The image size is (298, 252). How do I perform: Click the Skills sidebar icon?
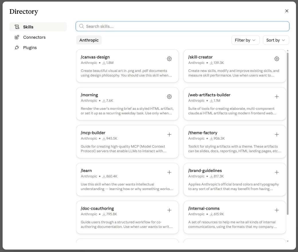pyautogui.click(x=17, y=27)
